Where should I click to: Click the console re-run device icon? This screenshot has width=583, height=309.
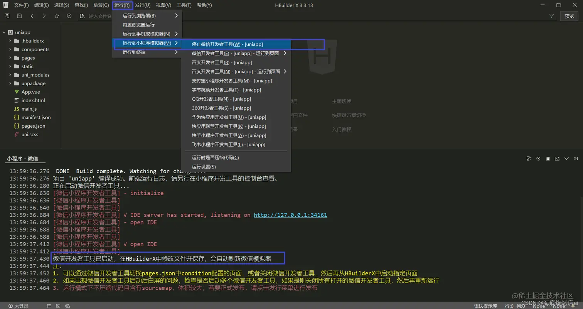[x=529, y=159]
